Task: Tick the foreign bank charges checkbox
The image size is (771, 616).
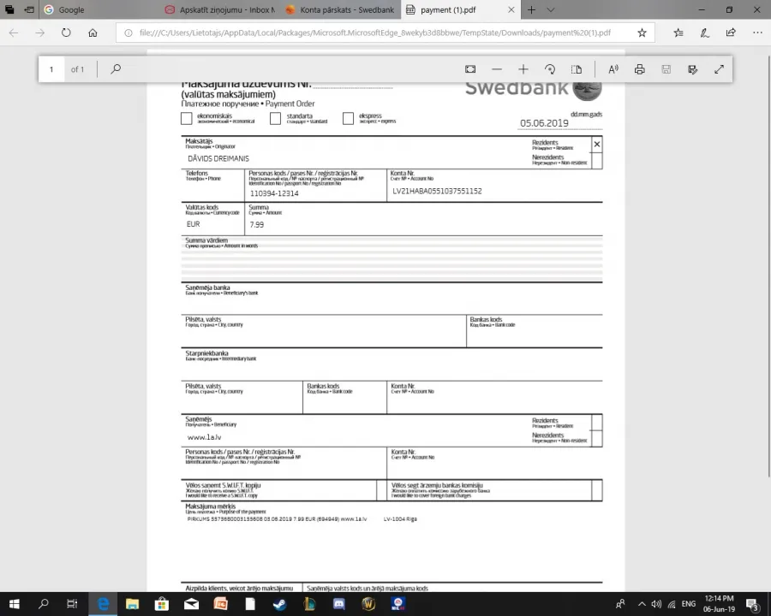Action: pos(597,490)
